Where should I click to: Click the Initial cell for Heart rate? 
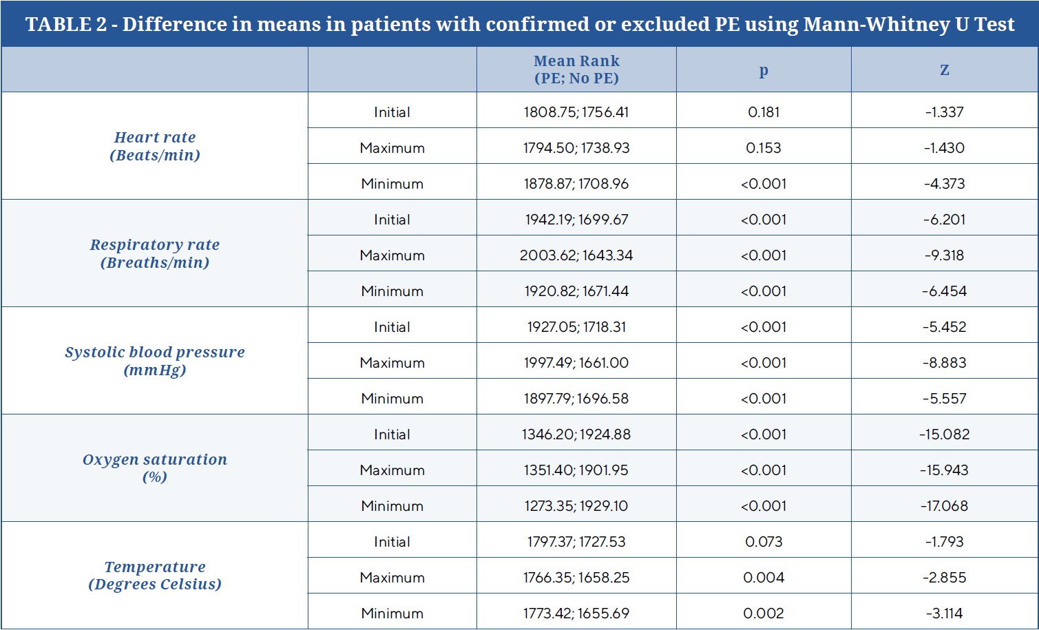pos(392,112)
